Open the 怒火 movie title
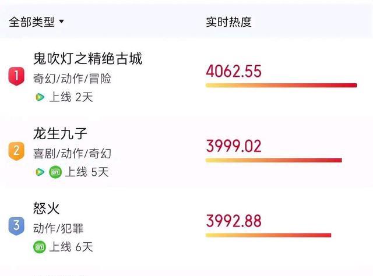Image resolution: width=373 pixels, height=276 pixels. 47,208
